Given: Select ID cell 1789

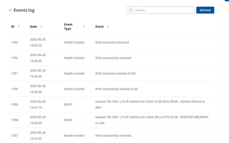Looking at the screenshot, I should click(x=15, y=104).
